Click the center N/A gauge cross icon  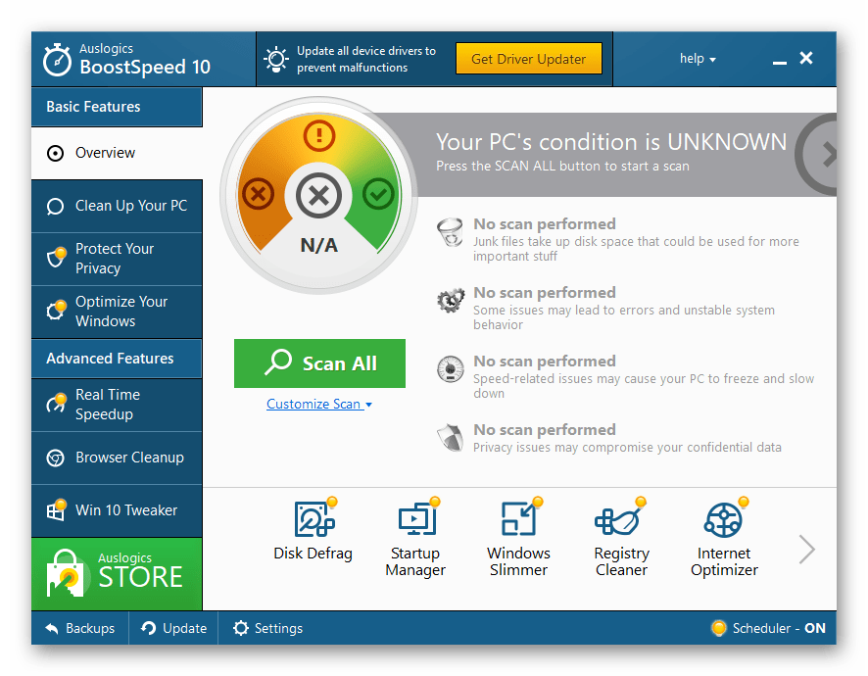point(318,195)
